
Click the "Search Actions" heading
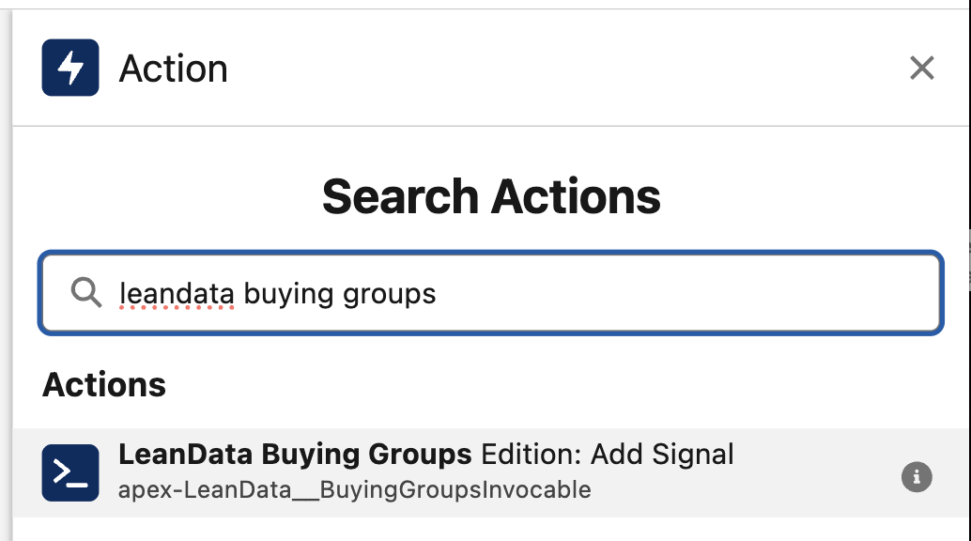(490, 197)
